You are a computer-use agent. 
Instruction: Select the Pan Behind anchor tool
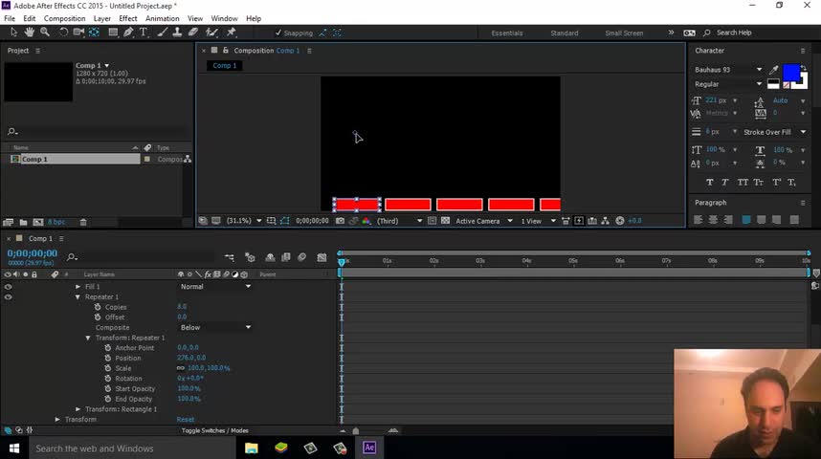[x=94, y=33]
